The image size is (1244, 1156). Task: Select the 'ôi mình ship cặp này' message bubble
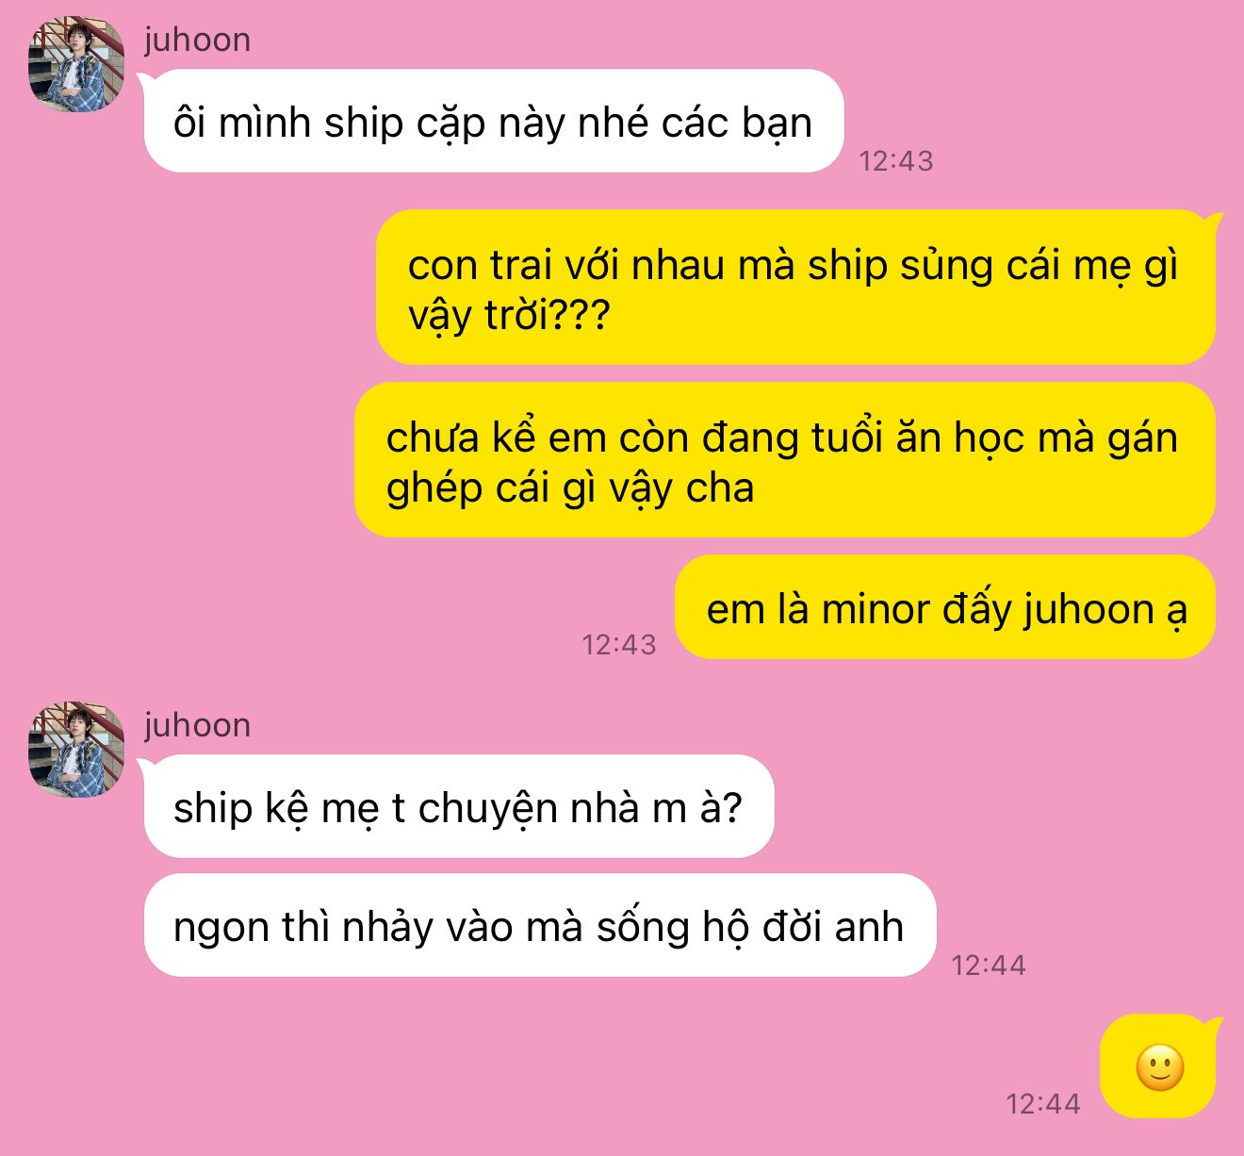point(493,121)
